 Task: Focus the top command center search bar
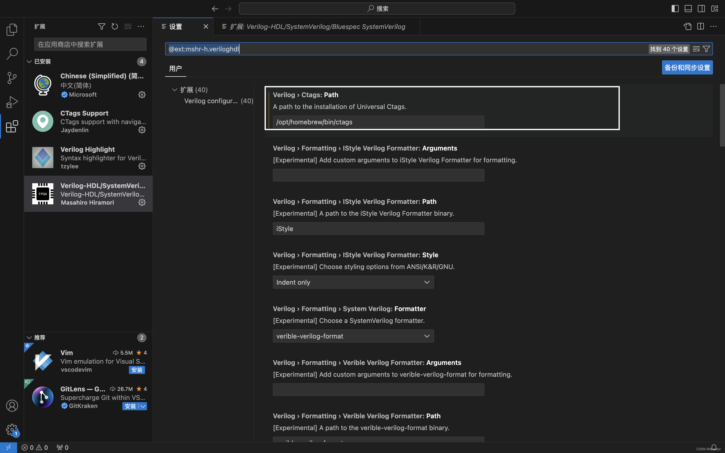377,9
